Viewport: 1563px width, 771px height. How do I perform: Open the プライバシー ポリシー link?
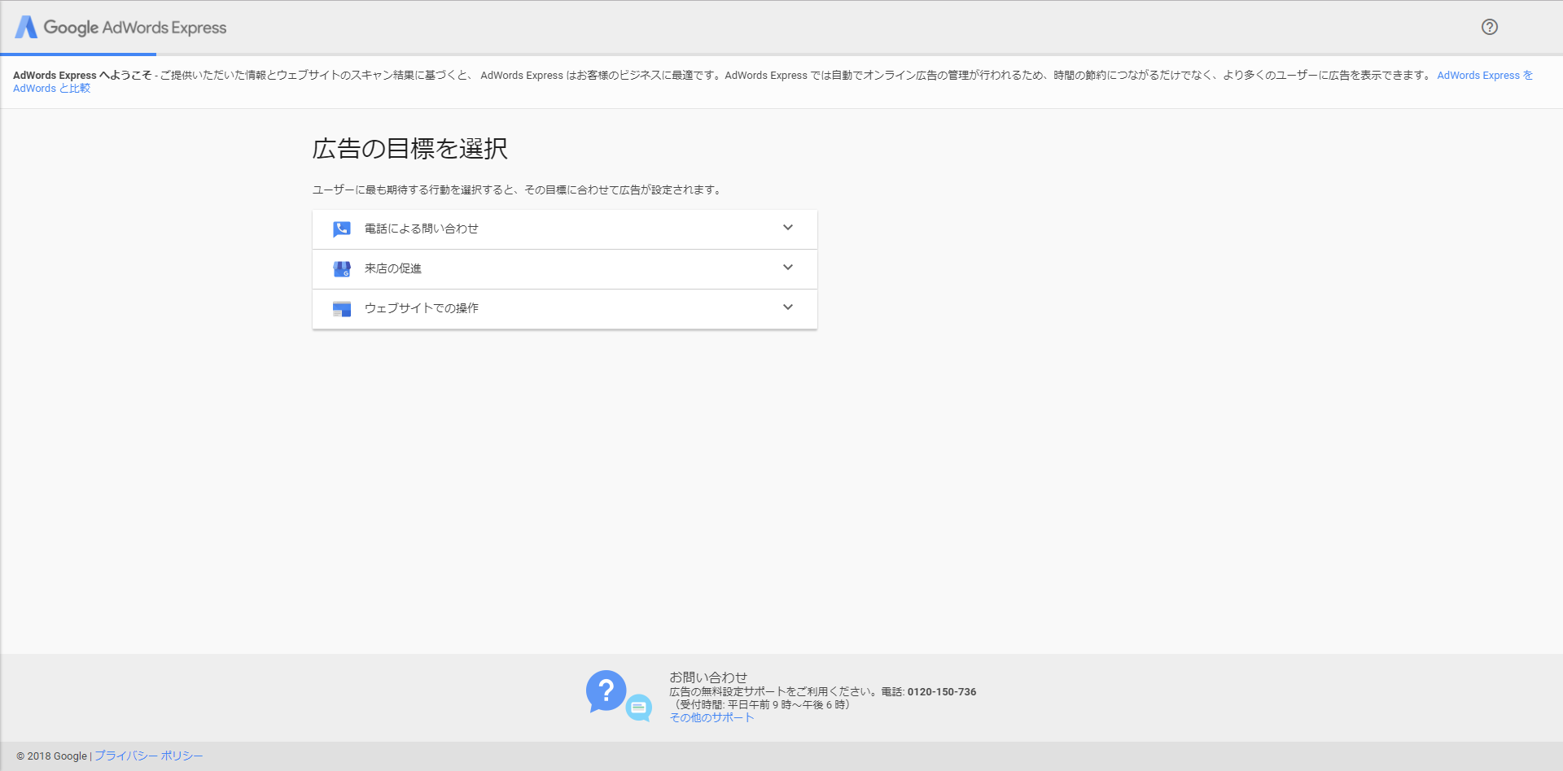coord(148,756)
